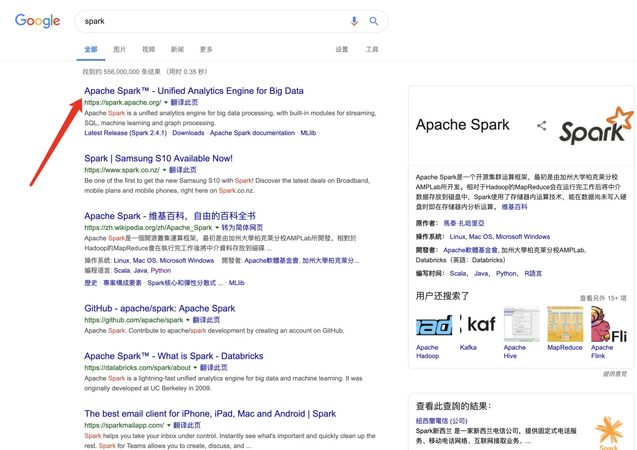Screen dimensions: 637x450
Task: Click the Spark logo image in knowledge panel
Action: 596,126
